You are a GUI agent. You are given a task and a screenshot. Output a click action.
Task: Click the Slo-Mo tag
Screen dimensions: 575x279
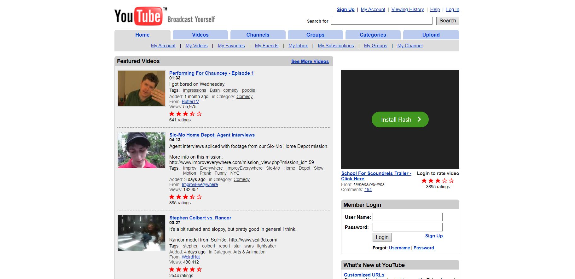(273, 168)
